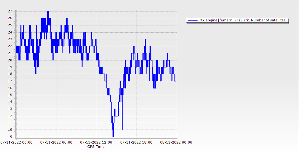Select the 08-11-2022 00:00 time axis label
The height and width of the screenshot is (155, 299).
[x=176, y=142]
